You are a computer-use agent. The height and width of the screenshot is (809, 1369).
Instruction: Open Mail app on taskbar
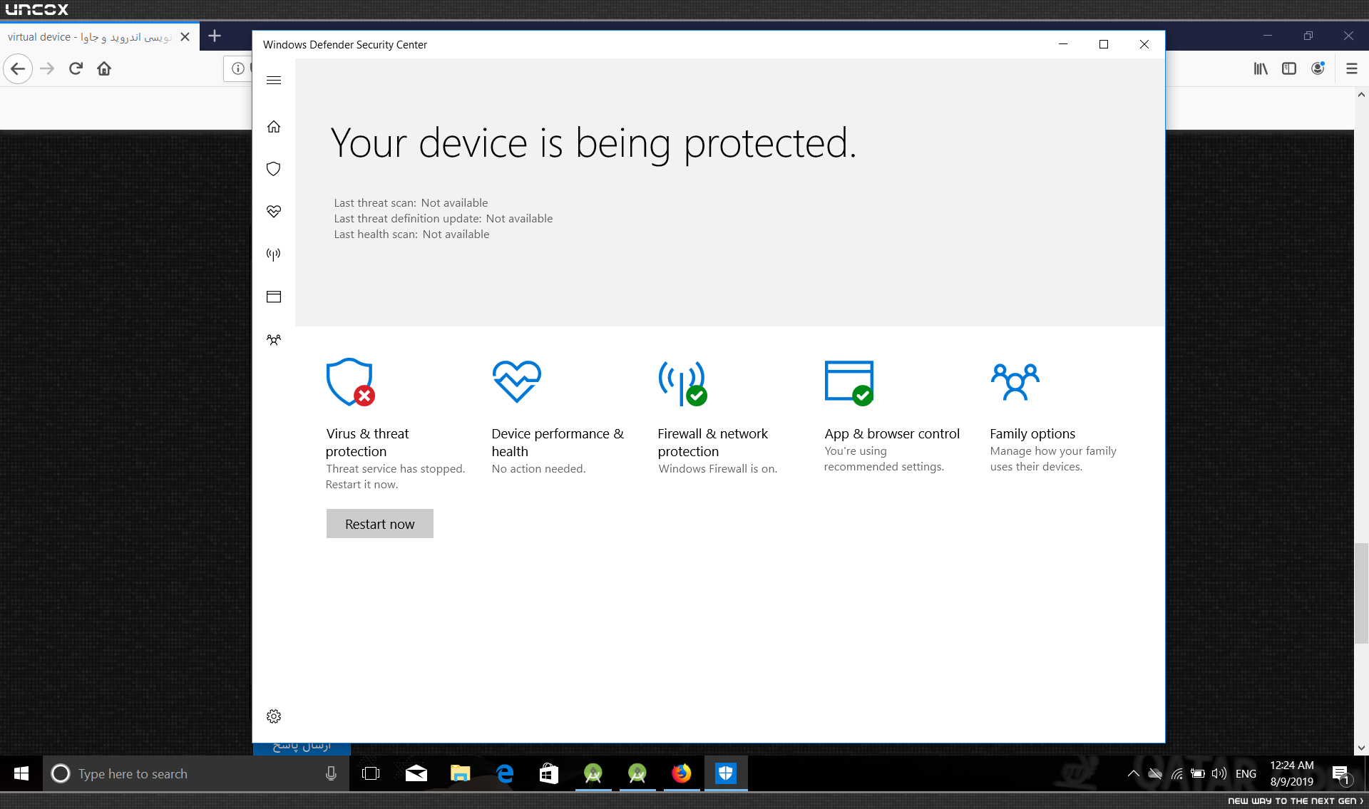(x=416, y=773)
